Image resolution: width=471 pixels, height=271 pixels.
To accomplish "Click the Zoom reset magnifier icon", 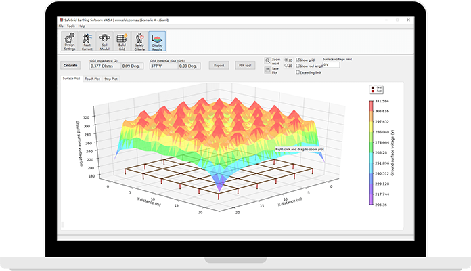I will tap(267, 60).
